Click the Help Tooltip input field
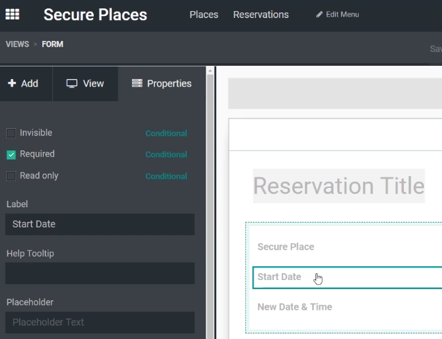442x339 pixels. [x=100, y=273]
